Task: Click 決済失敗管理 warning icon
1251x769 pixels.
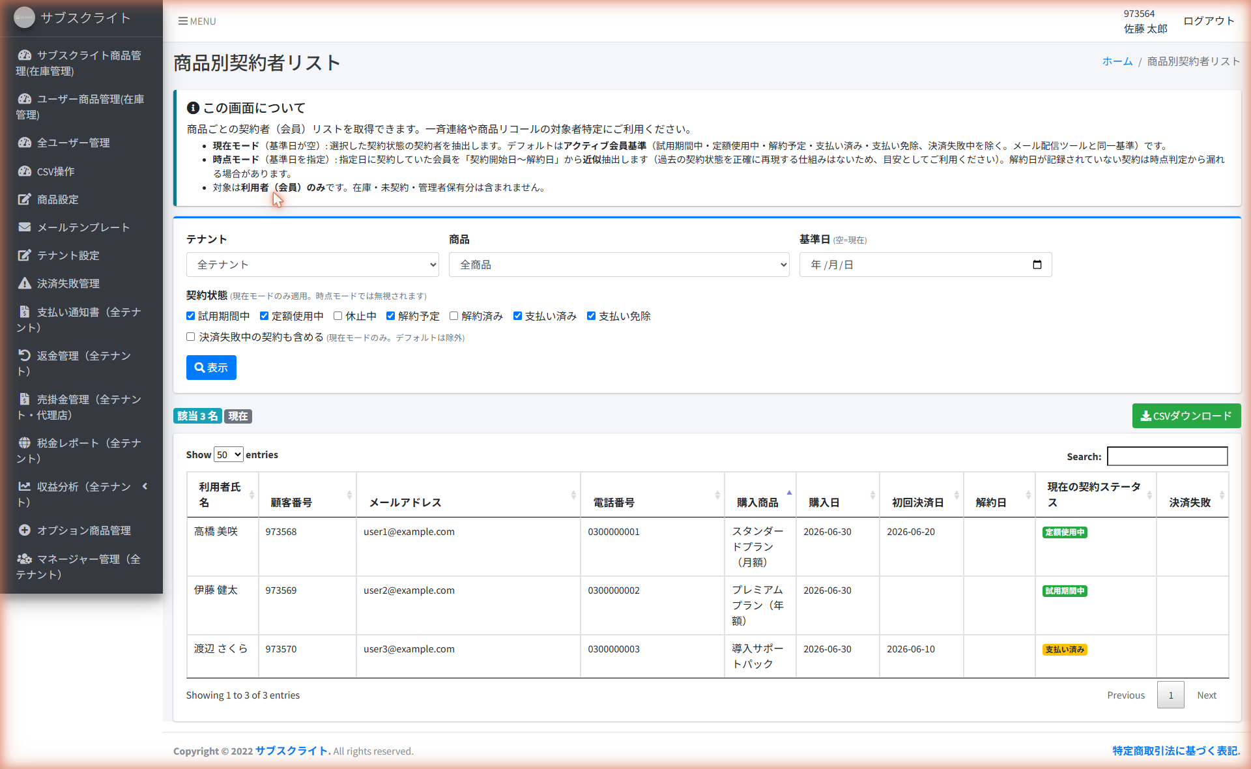Action: (x=25, y=283)
